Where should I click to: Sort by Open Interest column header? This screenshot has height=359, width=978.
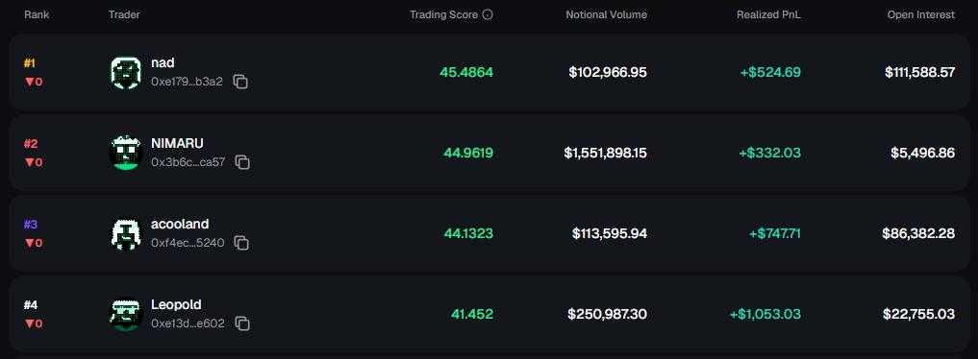click(x=920, y=14)
